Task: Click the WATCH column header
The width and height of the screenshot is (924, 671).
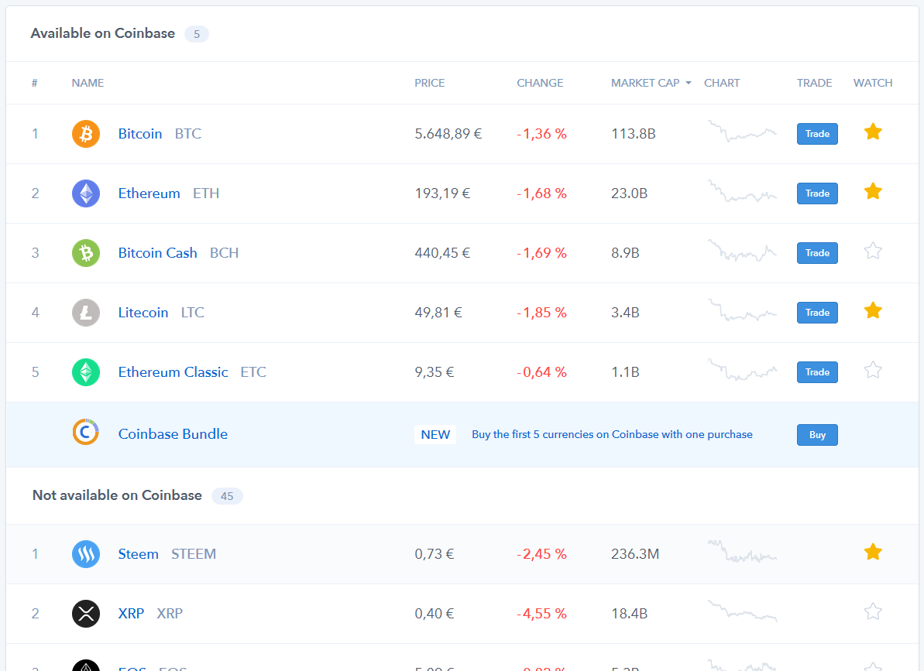Action: click(873, 83)
